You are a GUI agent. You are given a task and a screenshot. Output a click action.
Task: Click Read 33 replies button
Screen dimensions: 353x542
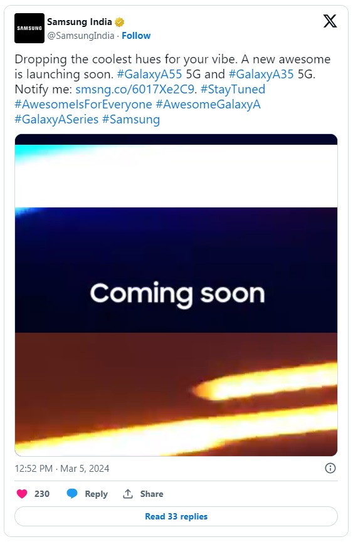click(176, 516)
